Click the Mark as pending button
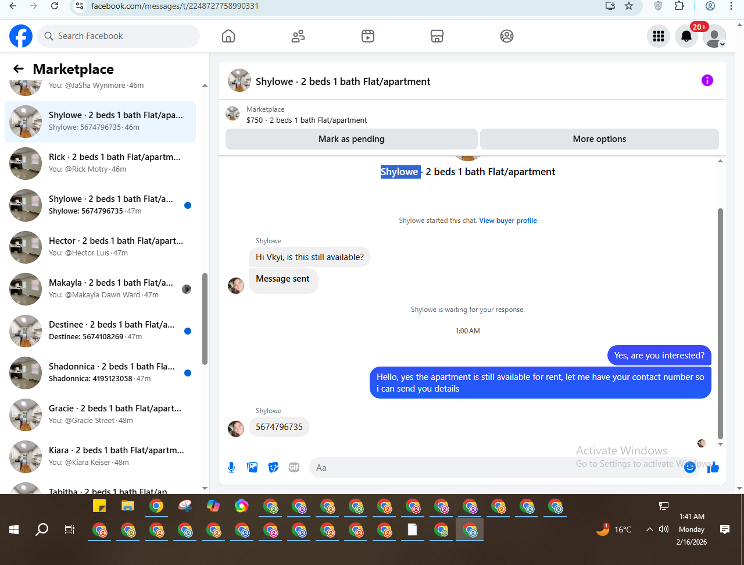 pos(352,139)
